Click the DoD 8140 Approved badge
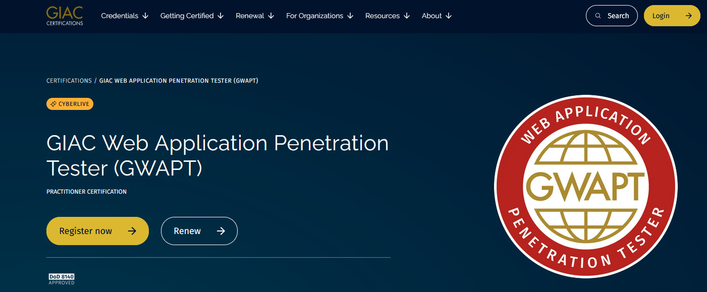 tap(62, 279)
